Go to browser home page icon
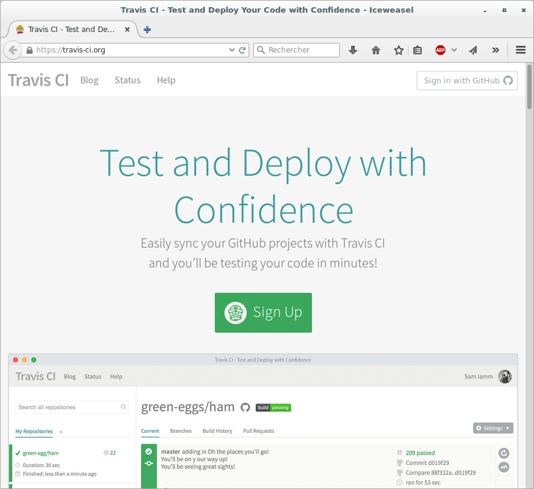 pyautogui.click(x=376, y=51)
